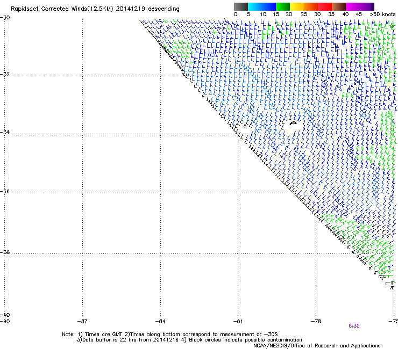Screen dimensions: 398x349
Task: Click the green 15-20 knots color segment
Action: [283, 6]
